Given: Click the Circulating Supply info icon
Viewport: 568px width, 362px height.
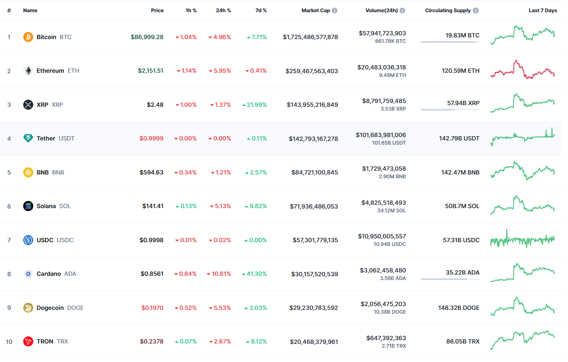Looking at the screenshot, I should coord(476,11).
